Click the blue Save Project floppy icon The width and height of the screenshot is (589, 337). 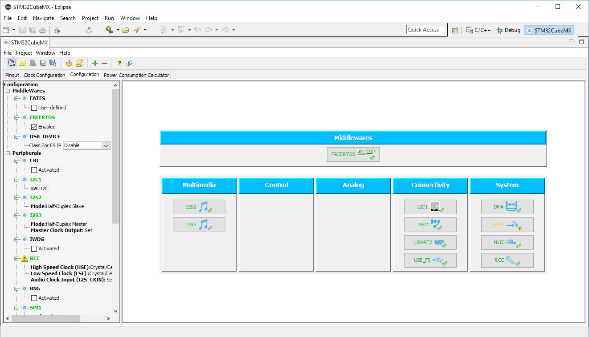(43, 63)
